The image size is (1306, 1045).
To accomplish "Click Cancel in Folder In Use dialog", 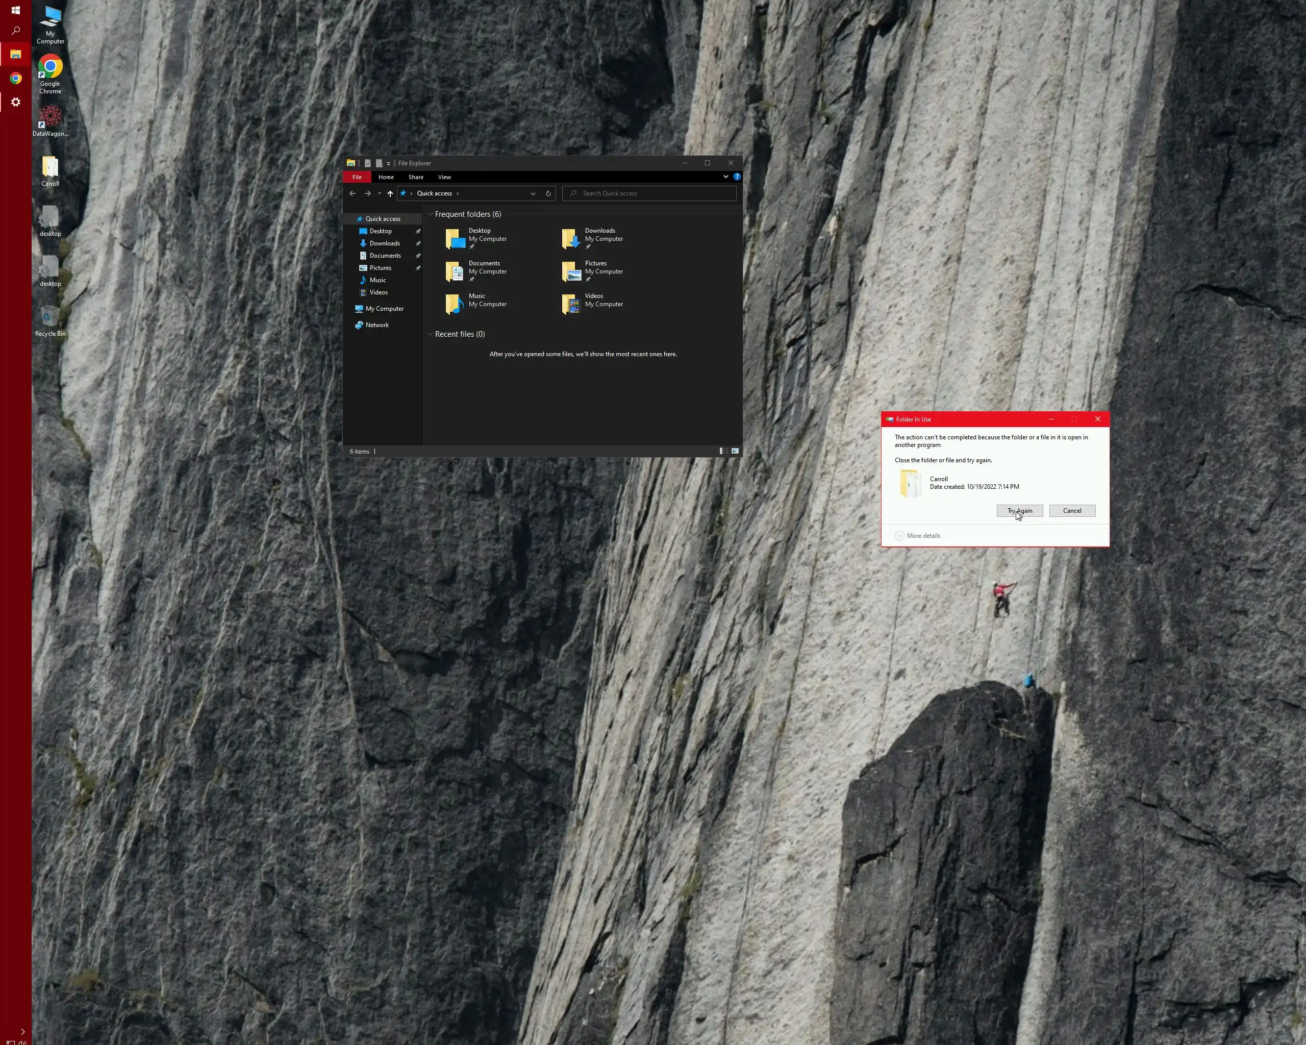I will (1071, 511).
